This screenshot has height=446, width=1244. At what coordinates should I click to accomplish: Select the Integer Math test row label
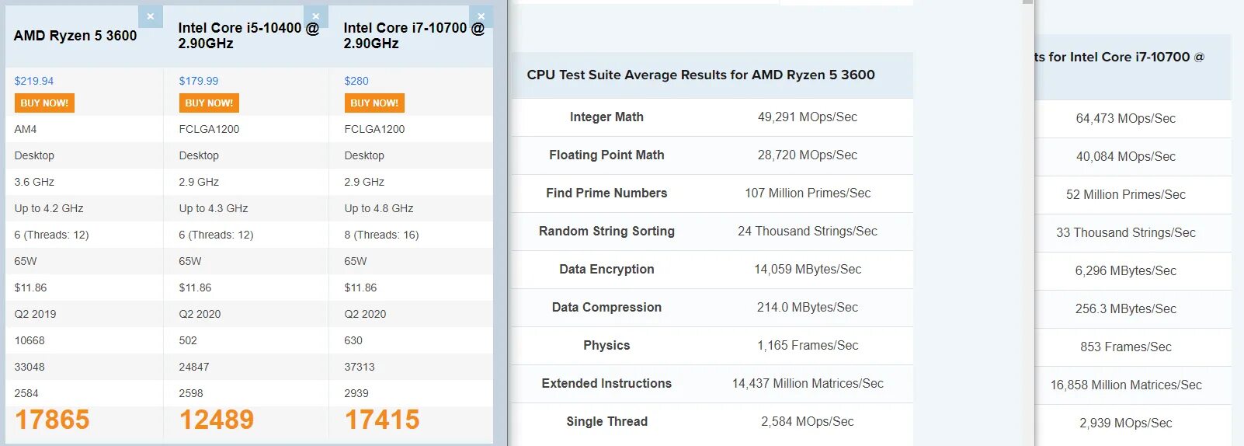(606, 117)
